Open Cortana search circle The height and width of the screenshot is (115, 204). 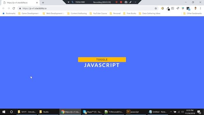(x=11, y=112)
